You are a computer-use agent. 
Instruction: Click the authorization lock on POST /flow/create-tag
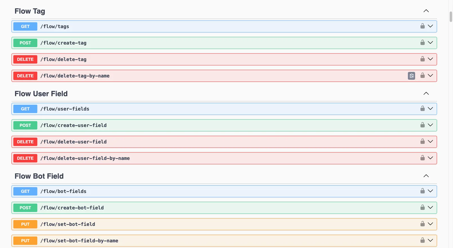click(422, 42)
